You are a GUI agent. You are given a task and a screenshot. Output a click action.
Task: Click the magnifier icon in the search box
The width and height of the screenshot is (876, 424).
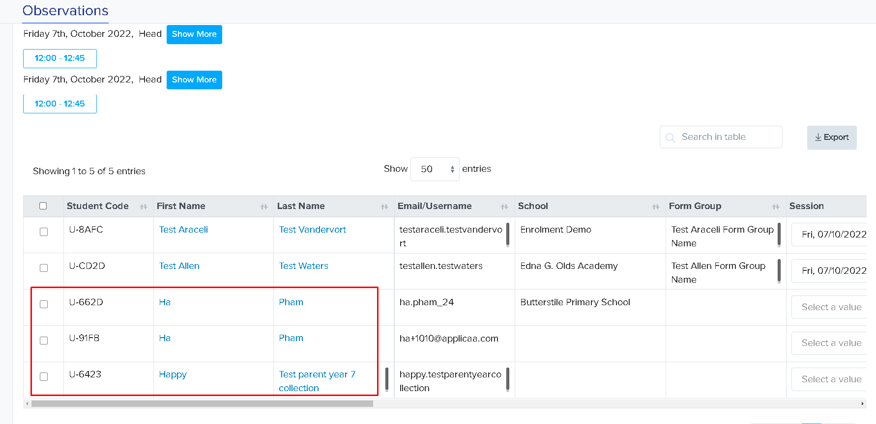point(670,137)
